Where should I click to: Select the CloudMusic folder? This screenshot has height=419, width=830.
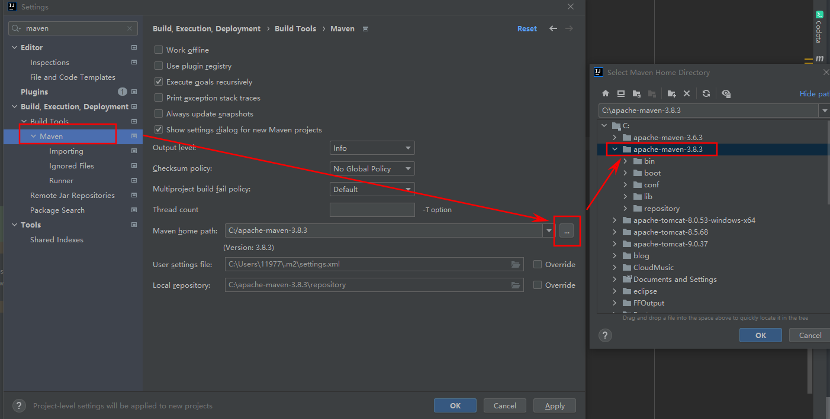[654, 267]
